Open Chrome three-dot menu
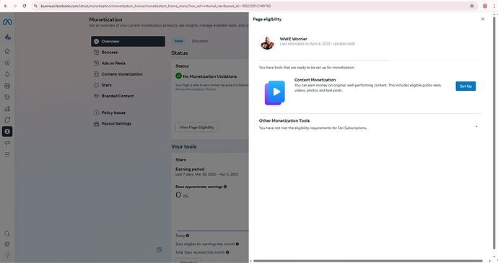This screenshot has width=498, height=263. click(494, 6)
